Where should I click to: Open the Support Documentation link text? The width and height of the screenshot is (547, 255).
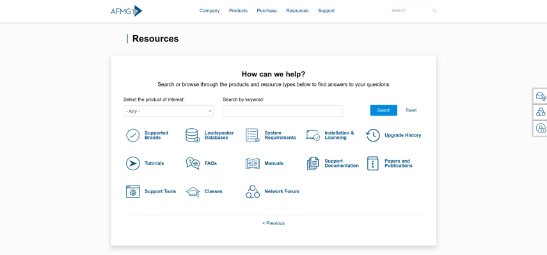[x=342, y=163]
